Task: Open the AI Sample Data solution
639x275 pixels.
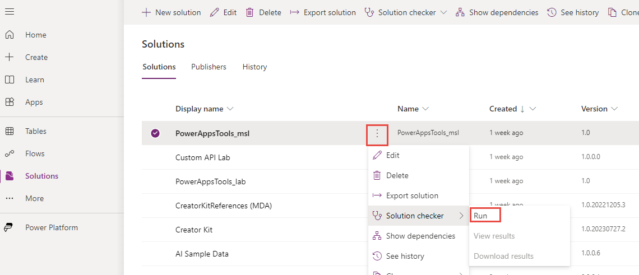Action: (202, 254)
